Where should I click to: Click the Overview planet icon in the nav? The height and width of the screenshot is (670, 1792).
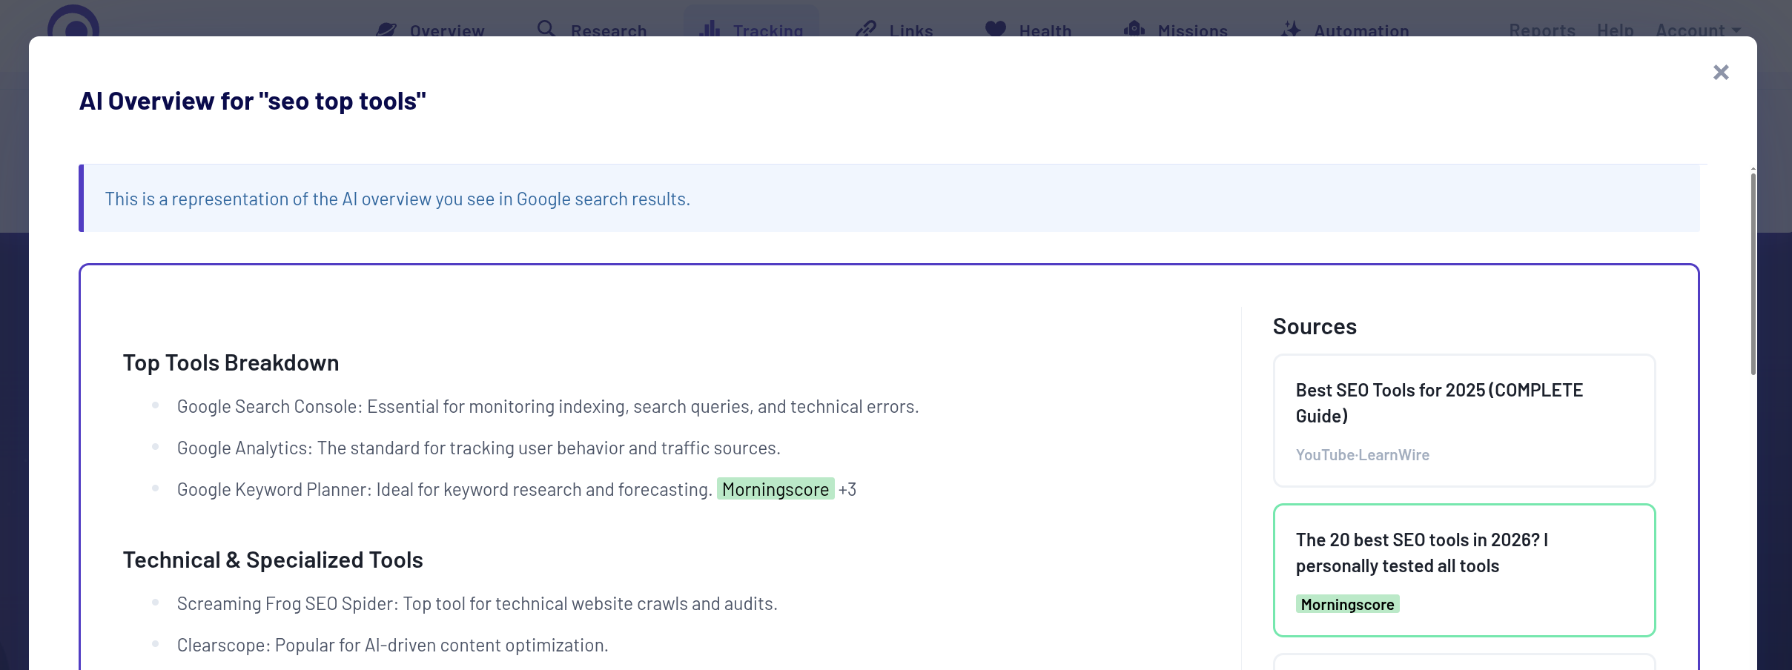(x=386, y=30)
